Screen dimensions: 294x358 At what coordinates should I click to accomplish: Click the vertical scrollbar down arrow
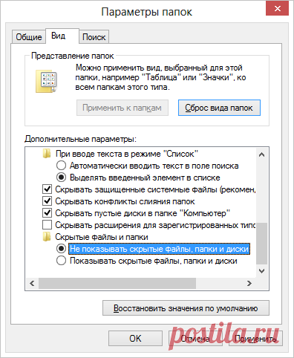[x=261, y=271]
